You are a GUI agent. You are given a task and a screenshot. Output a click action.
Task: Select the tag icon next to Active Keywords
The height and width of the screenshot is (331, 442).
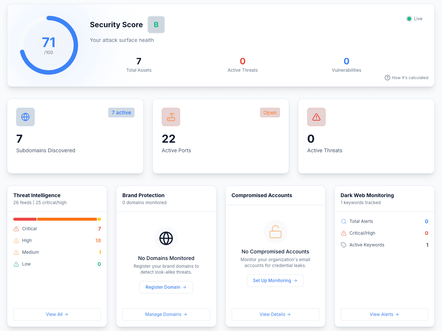[x=343, y=245]
